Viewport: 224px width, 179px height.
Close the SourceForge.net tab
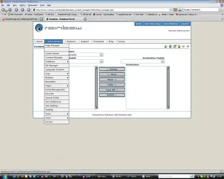(41, 19)
